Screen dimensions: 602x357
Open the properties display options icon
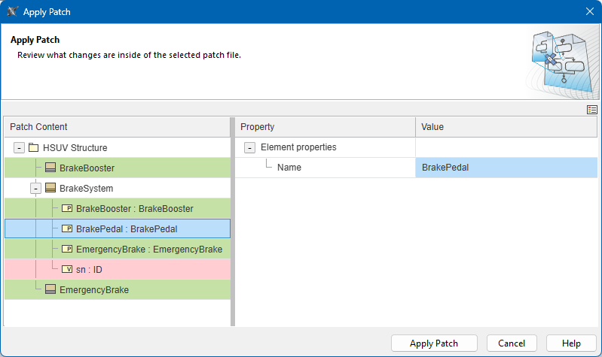pyautogui.click(x=592, y=110)
